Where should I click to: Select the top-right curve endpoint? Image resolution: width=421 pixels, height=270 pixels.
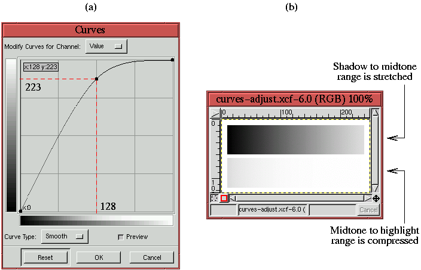pos(173,60)
